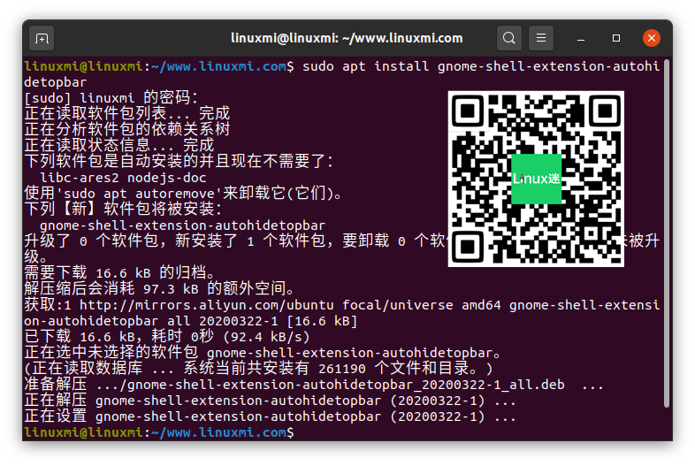
Task: Click the line '[sudo] linuxmi 的密码:'
Action: point(111,98)
